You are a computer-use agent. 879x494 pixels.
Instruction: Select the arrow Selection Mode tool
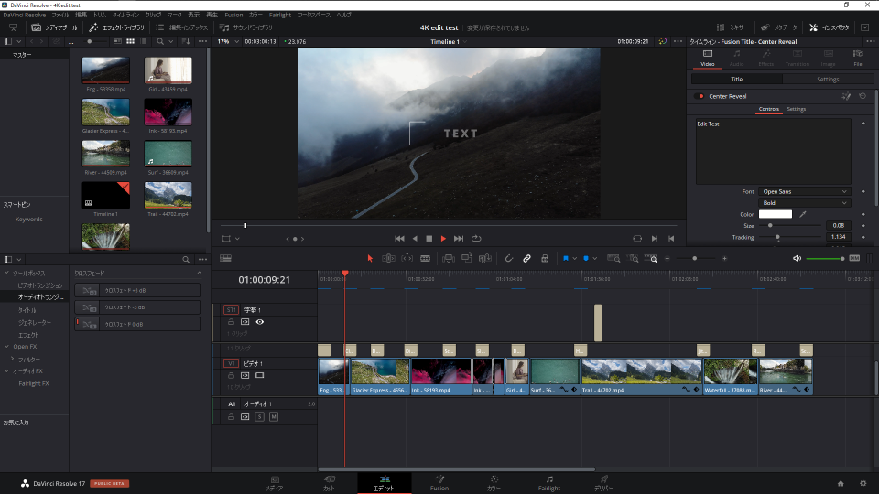[370, 258]
